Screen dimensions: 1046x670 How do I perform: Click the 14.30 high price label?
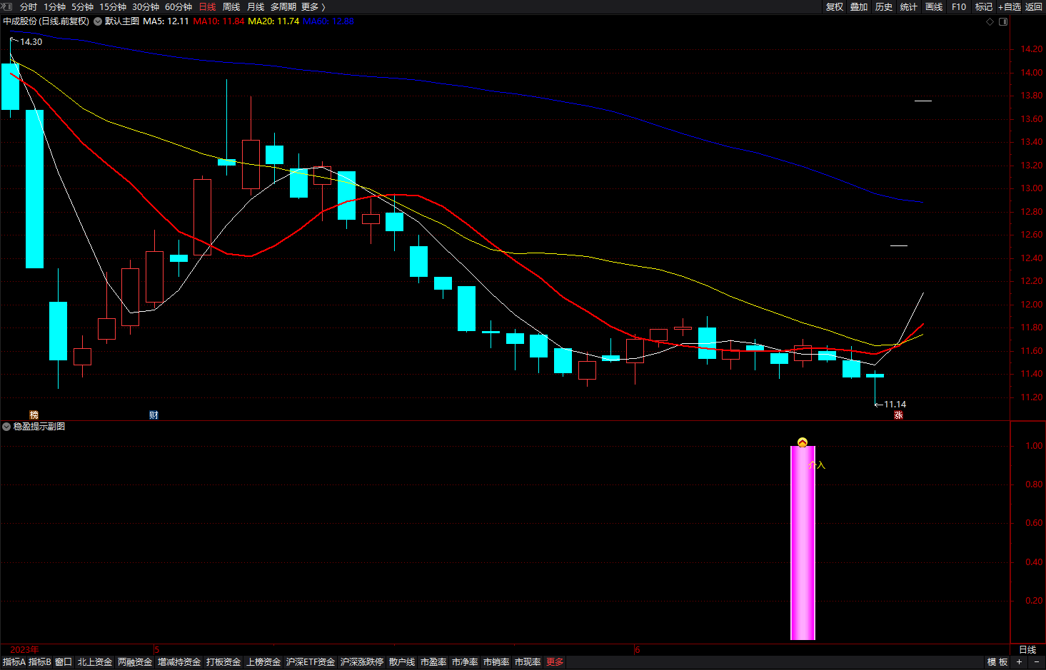pos(31,42)
